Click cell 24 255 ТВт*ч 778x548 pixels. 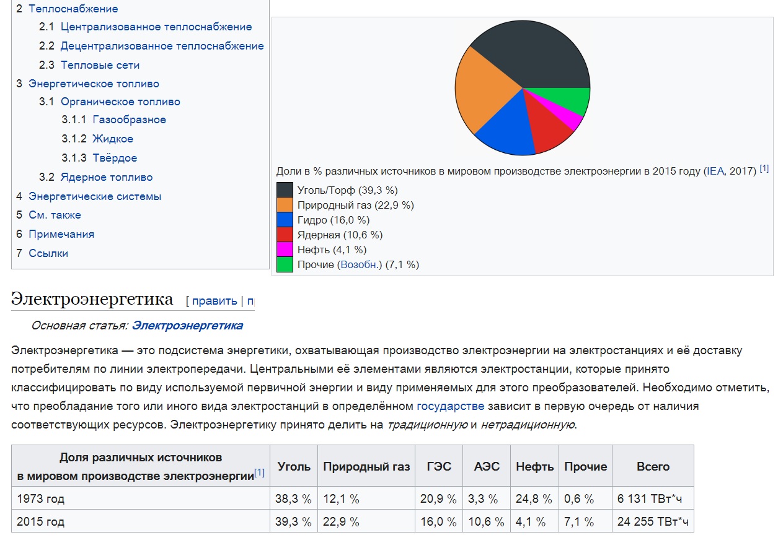653,521
